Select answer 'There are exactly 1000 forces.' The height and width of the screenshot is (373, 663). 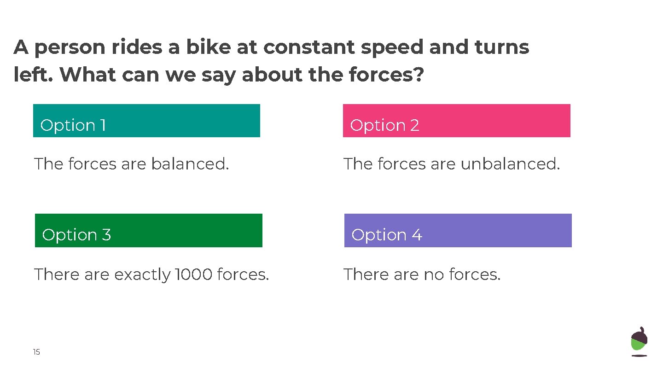(x=151, y=274)
